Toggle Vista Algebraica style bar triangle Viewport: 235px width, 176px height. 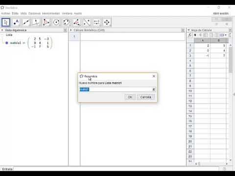2,30
